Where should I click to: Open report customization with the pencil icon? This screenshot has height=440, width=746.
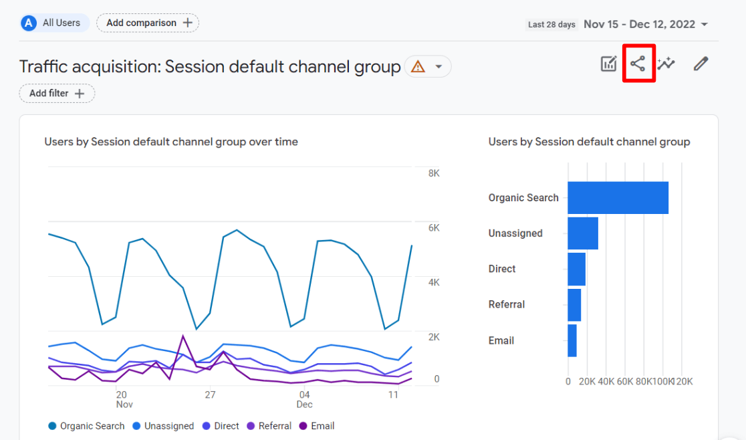click(700, 64)
